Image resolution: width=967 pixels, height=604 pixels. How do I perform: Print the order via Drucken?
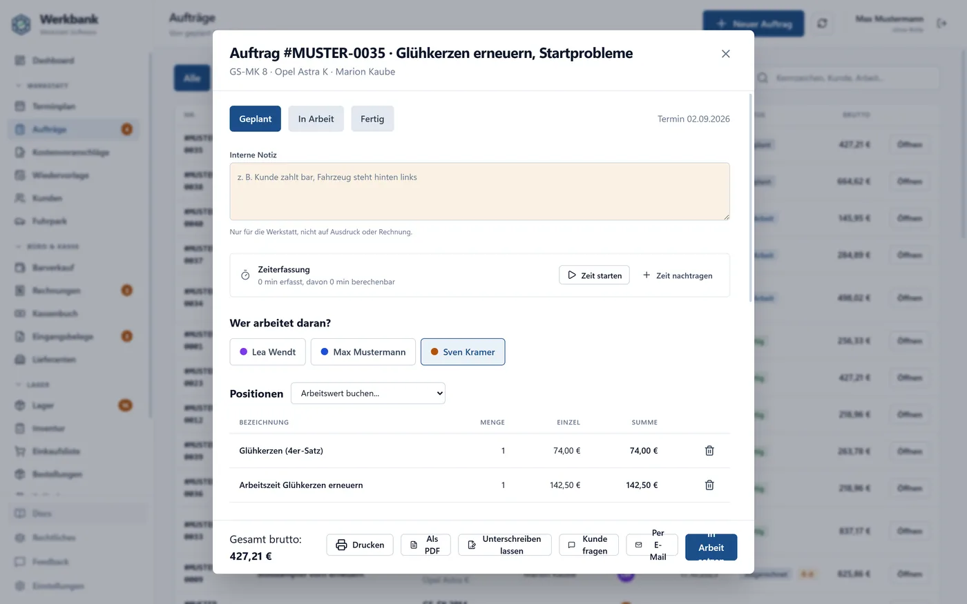(x=360, y=545)
